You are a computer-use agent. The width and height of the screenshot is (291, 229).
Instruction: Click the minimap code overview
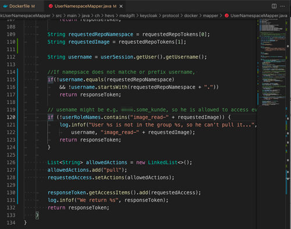pyautogui.click(x=272, y=62)
